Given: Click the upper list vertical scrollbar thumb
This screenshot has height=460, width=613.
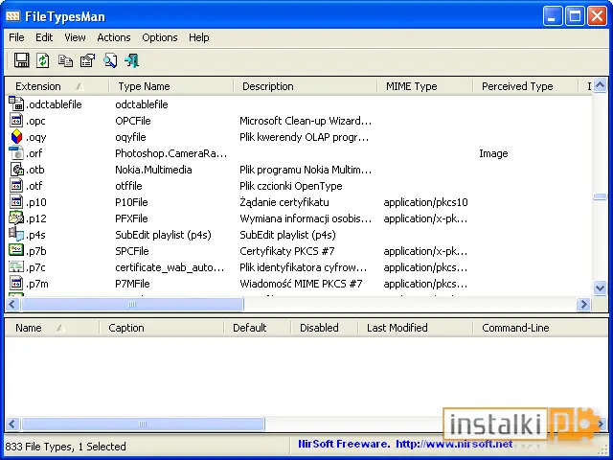Looking at the screenshot, I should pos(600,196).
